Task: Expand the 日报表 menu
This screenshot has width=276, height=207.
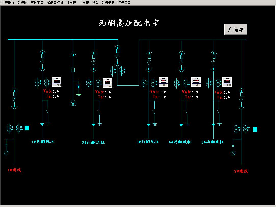Action: (x=84, y=3)
